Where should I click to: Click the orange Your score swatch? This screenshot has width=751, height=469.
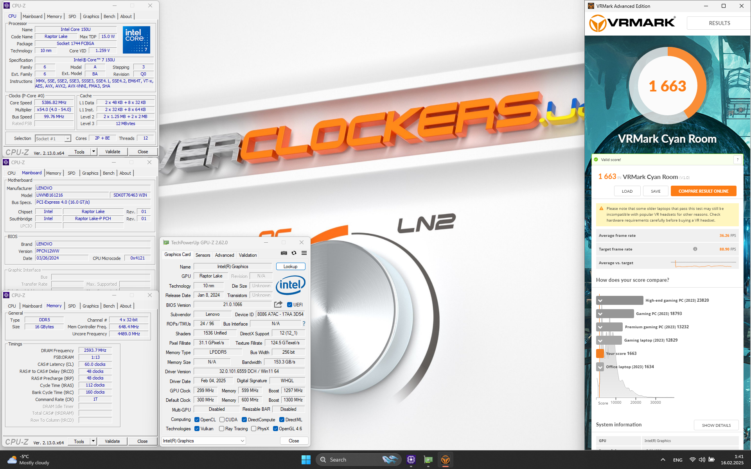(600, 354)
